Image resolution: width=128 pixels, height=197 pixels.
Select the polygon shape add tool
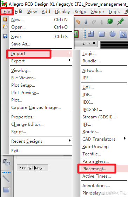coord(91,34)
